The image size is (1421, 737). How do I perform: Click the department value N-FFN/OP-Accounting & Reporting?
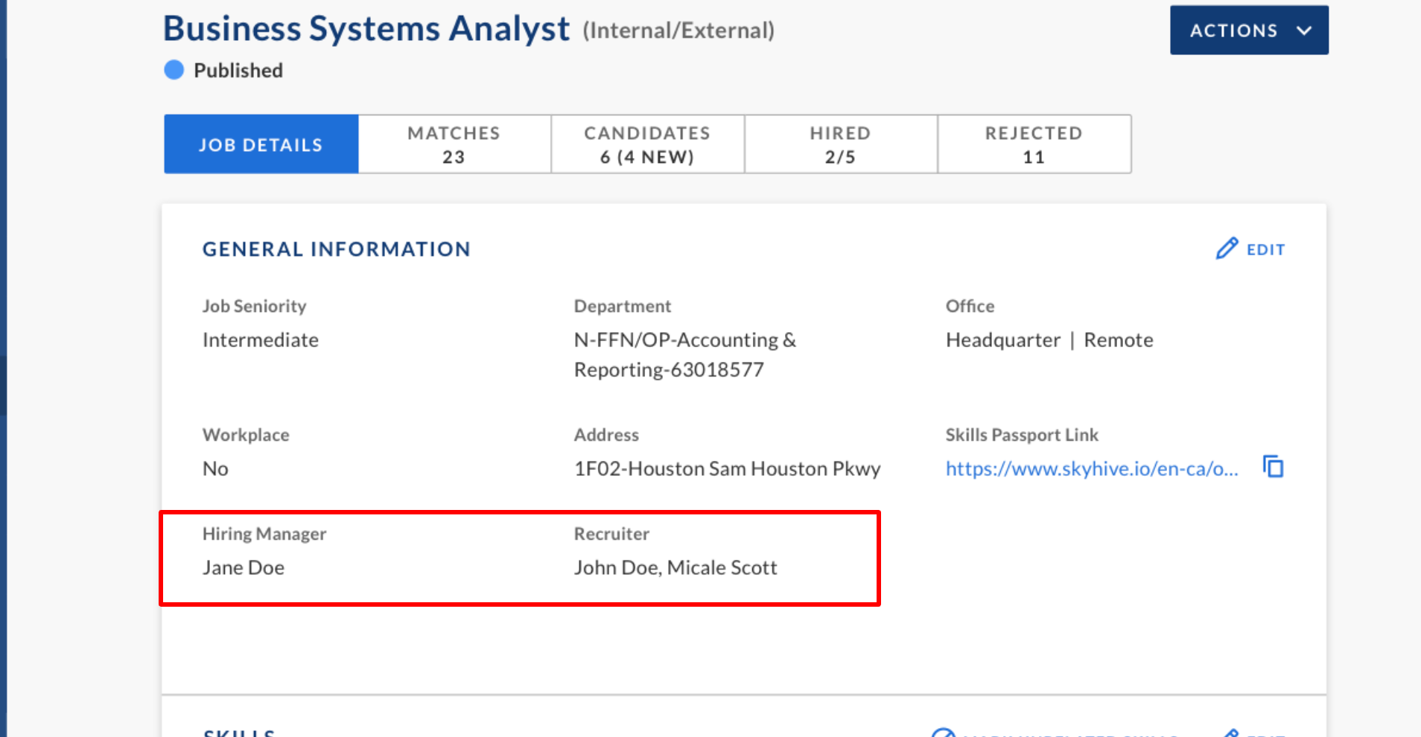point(684,354)
